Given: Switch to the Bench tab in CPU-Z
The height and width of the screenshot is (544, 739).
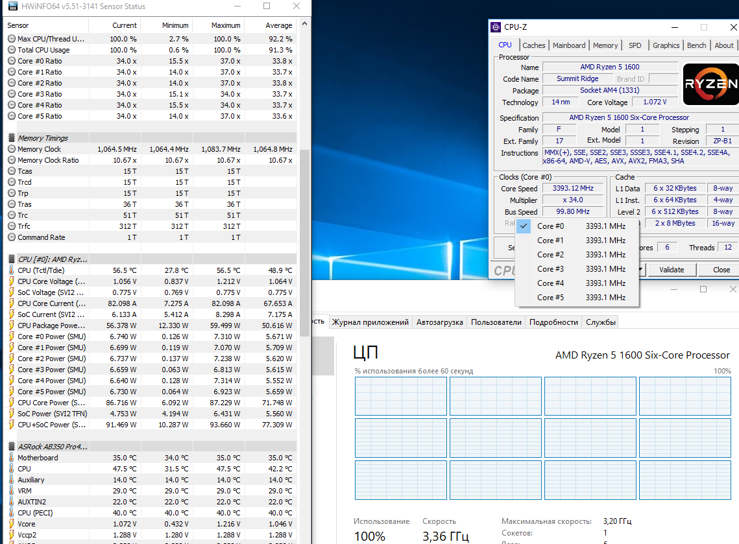Looking at the screenshot, I should [x=697, y=45].
